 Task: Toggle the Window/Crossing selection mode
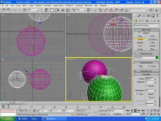pyautogui.click(x=57, y=10)
